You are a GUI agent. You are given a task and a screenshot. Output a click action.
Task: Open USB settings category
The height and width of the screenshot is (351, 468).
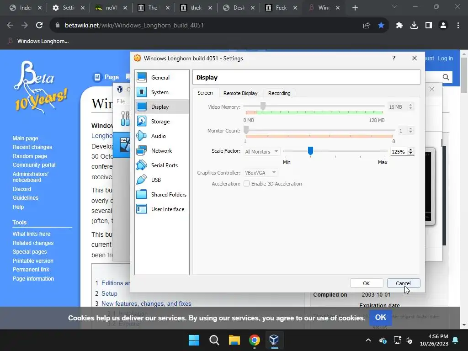tap(162, 180)
